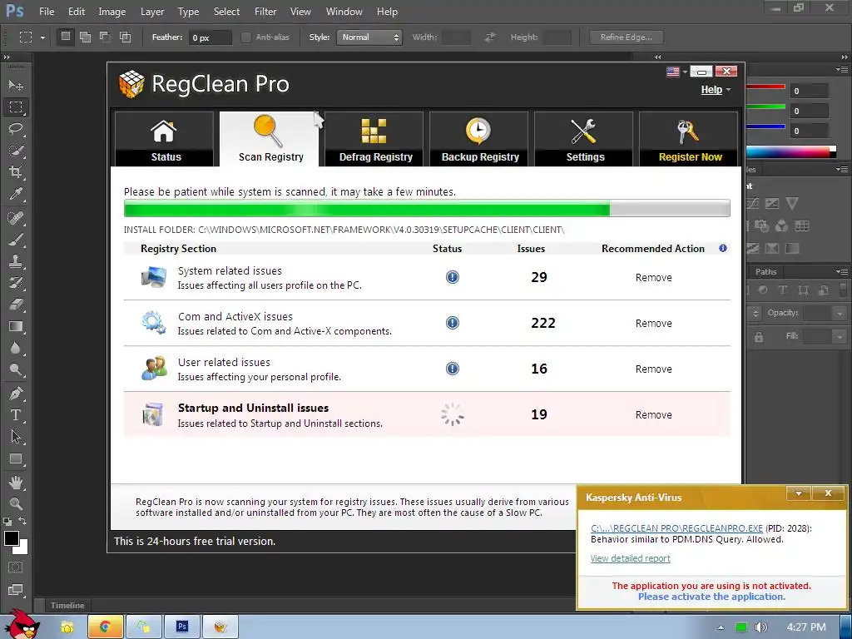The width and height of the screenshot is (852, 639).
Task: Choose Add to selection mode
Action: point(86,37)
